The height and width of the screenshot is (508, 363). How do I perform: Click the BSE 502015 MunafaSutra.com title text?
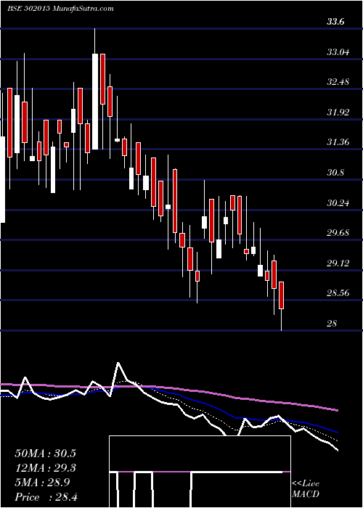(x=60, y=9)
